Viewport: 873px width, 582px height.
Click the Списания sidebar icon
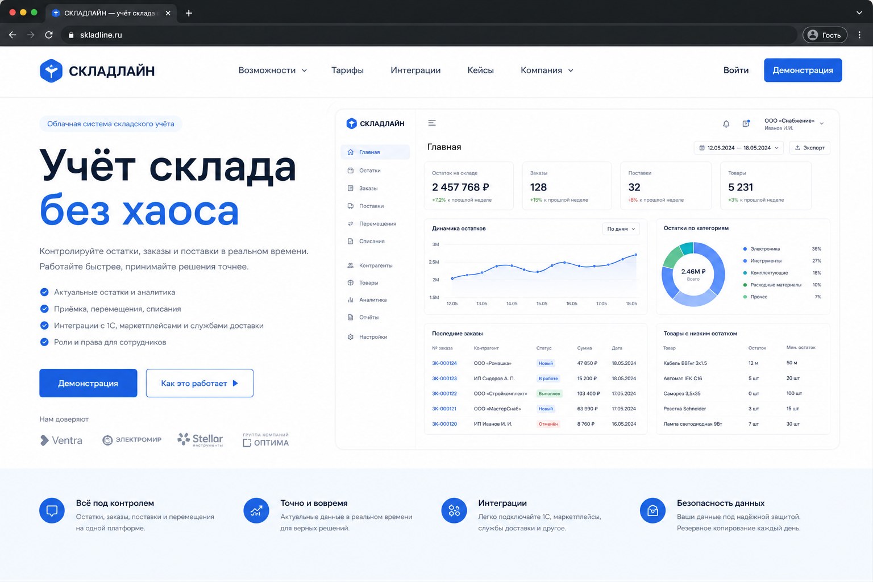[351, 241]
